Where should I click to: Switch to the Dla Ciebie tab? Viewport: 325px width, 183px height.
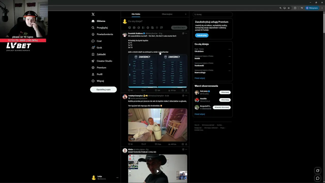pyautogui.click(x=136, y=14)
